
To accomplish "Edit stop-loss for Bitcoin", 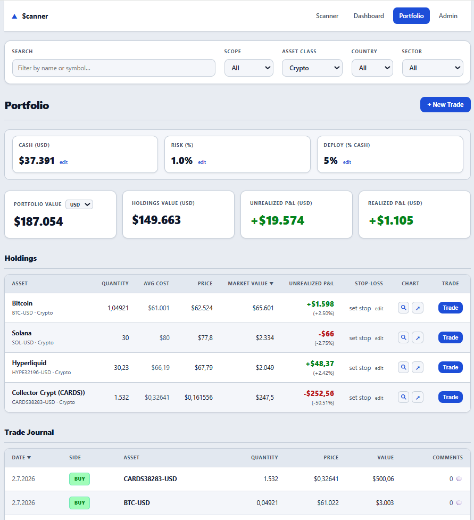I will pyautogui.click(x=379, y=309).
